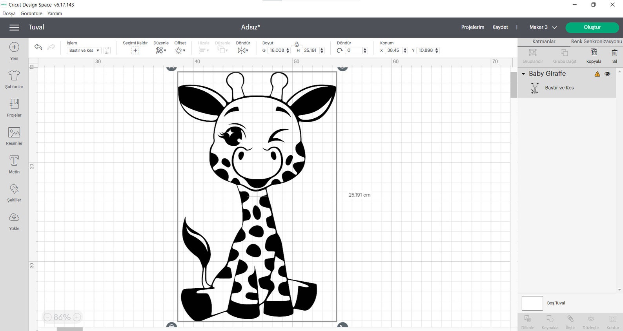This screenshot has height=331, width=623.
Task: Open Görüntüle menu
Action: coord(31,13)
